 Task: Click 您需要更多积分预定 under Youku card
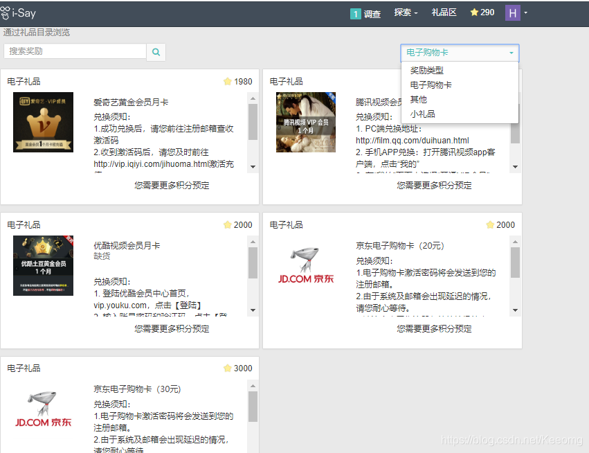172,329
